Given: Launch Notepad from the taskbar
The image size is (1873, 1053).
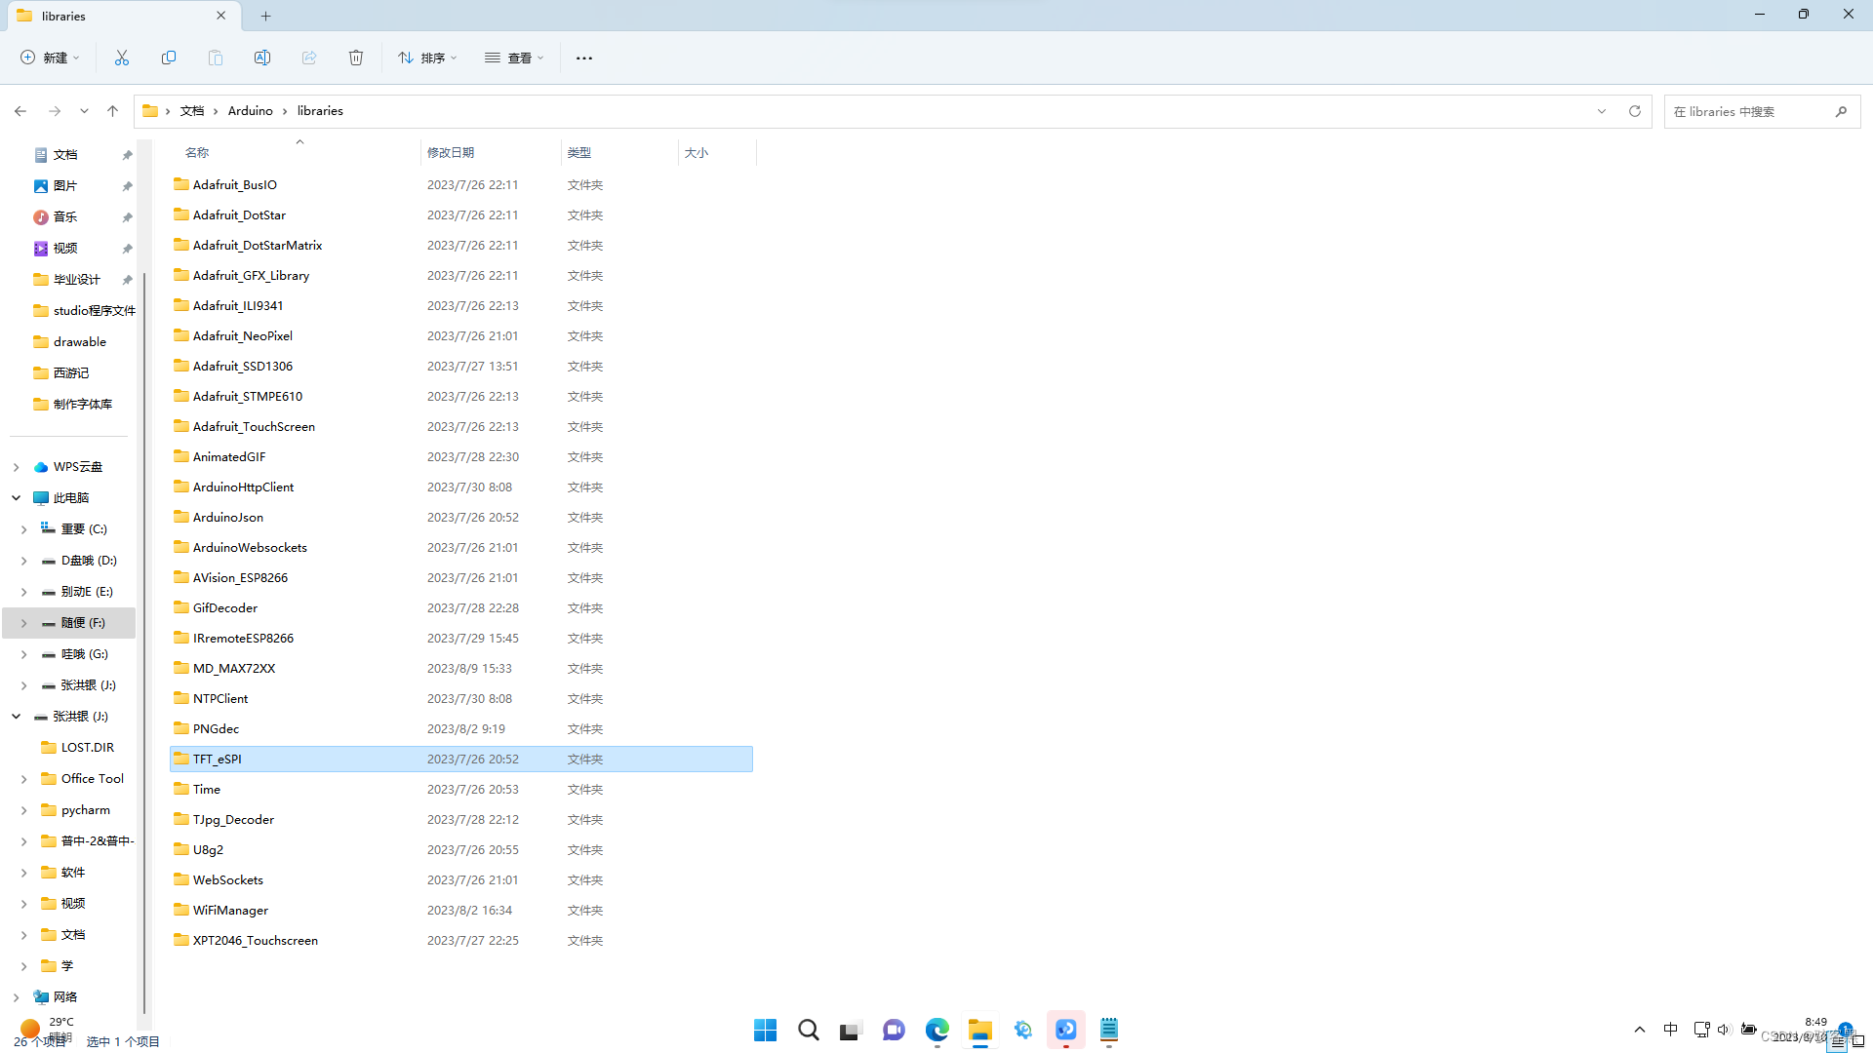Looking at the screenshot, I should coord(1108,1030).
